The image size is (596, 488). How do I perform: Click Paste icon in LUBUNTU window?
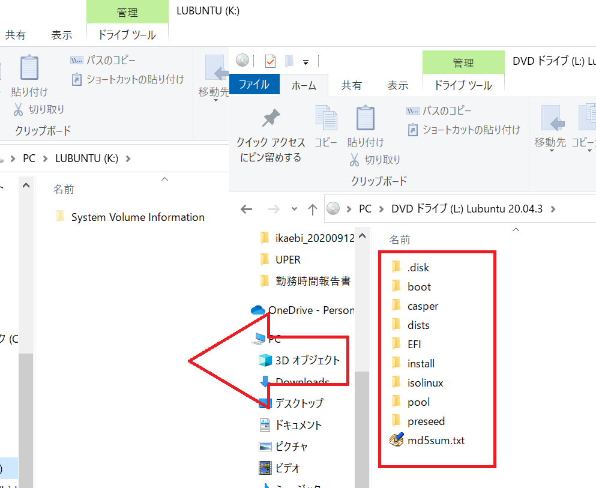point(29,67)
